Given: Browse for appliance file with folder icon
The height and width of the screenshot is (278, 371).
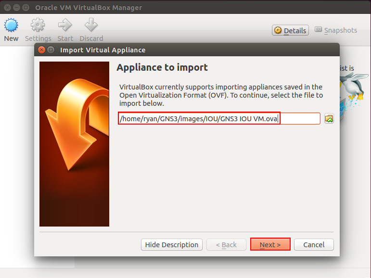Looking at the screenshot, I should [329, 118].
